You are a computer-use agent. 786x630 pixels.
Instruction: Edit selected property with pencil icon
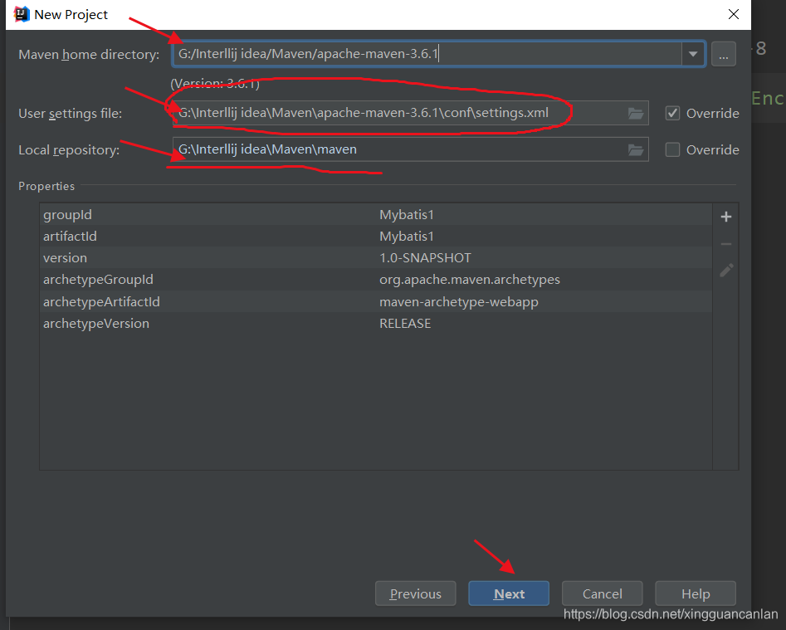click(x=726, y=271)
